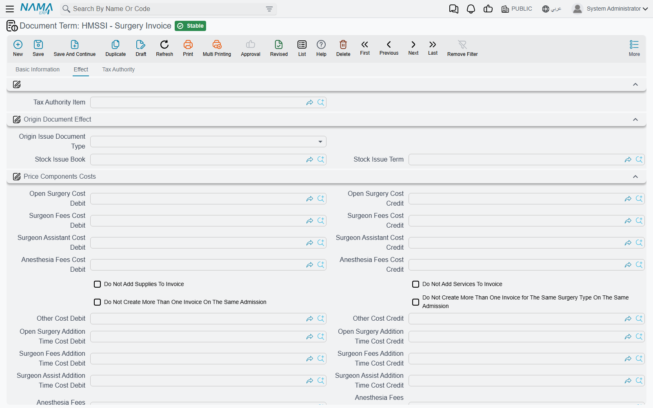Open the System Administrator user menu
Screen dimensions: 653x408
point(610,9)
